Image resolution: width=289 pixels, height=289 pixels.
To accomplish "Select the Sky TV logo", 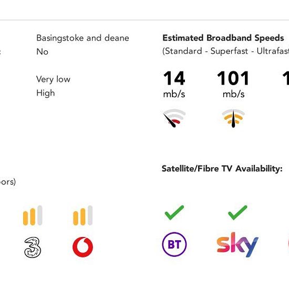I will coord(238,244).
